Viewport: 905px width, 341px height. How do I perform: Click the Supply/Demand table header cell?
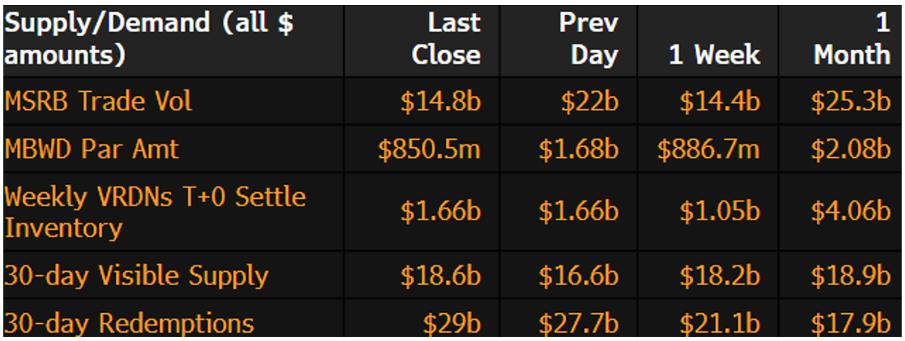pyautogui.click(x=148, y=39)
